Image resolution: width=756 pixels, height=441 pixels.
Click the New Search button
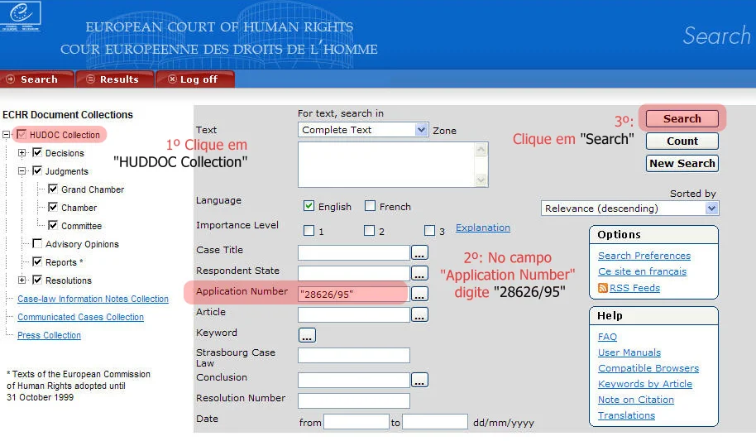pos(682,163)
